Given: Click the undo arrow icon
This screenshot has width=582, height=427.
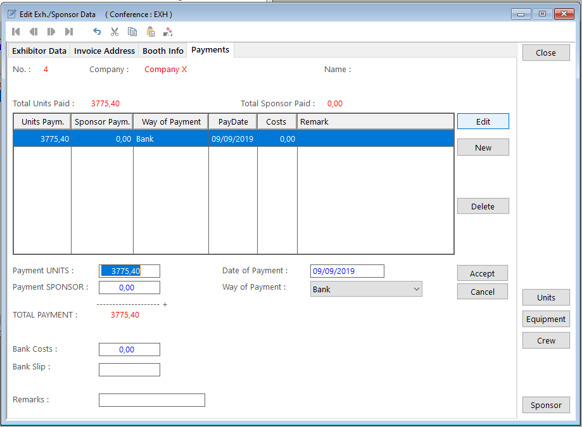Looking at the screenshot, I should tap(97, 32).
